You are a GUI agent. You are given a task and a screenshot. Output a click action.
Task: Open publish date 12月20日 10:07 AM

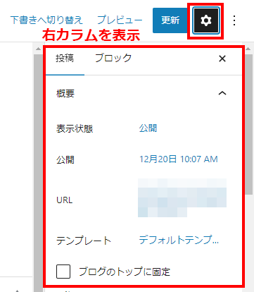pos(179,159)
